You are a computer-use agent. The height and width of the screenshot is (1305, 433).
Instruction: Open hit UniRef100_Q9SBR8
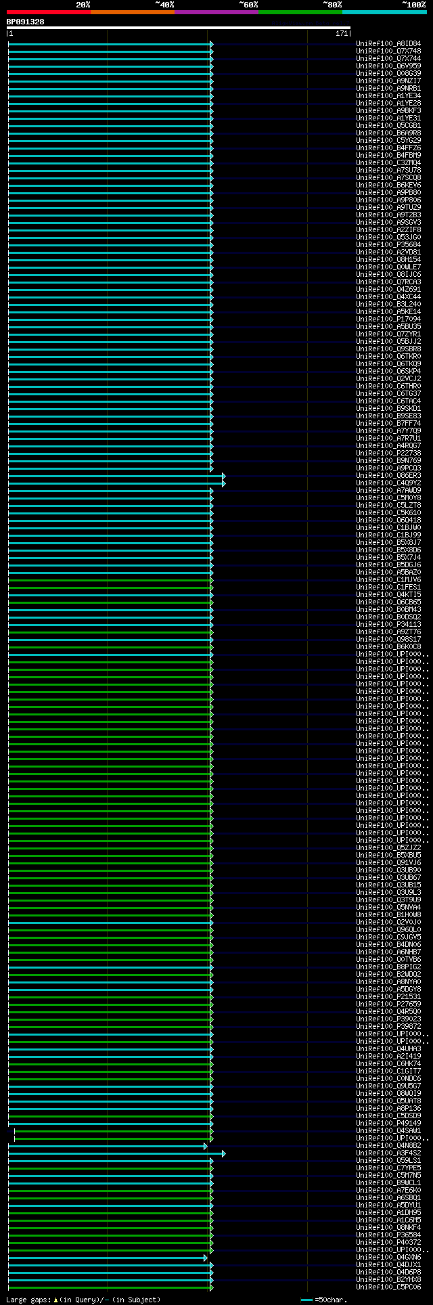388,349
